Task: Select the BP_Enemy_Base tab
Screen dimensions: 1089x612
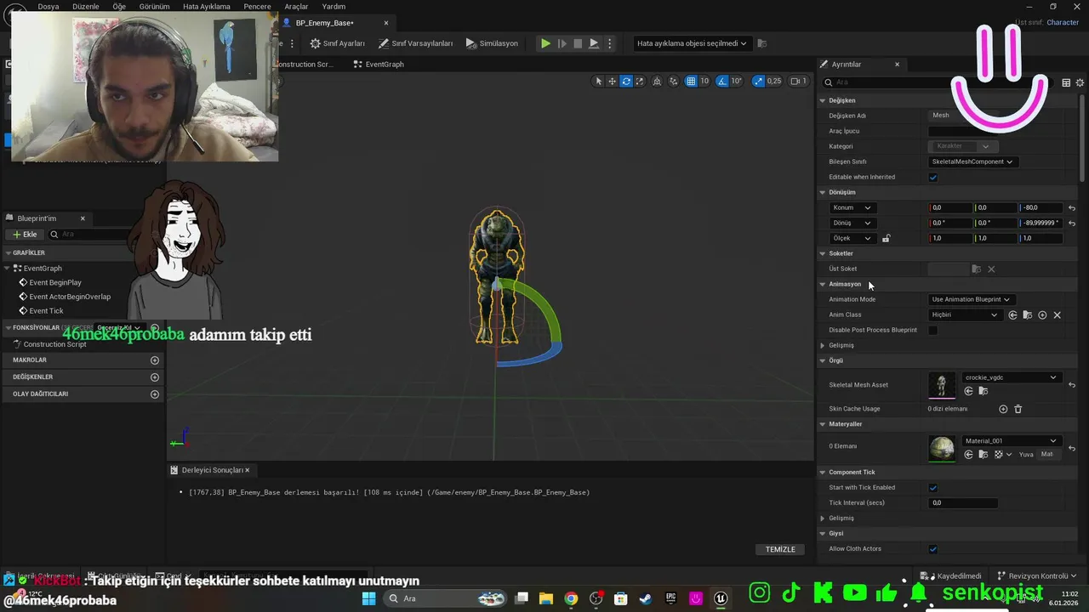Action: coord(324,23)
